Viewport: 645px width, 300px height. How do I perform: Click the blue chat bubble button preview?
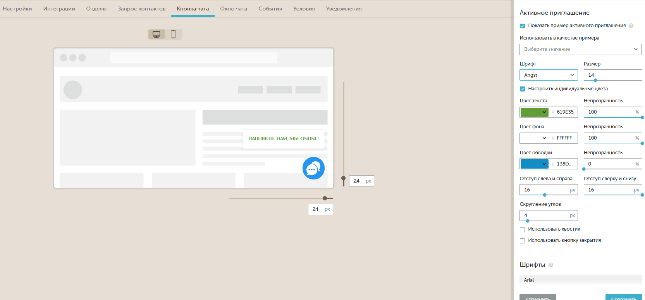(x=313, y=168)
